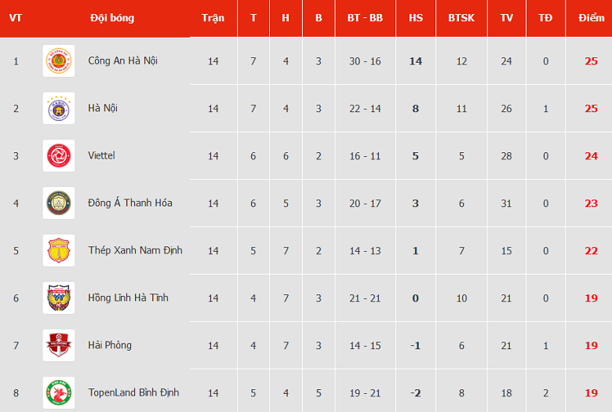Click the HS column header

coord(416,18)
